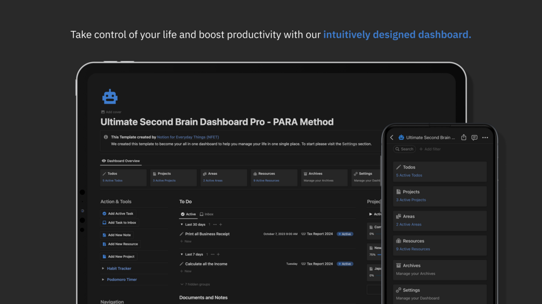Click the Areas card icon on tablet

pos(204,174)
